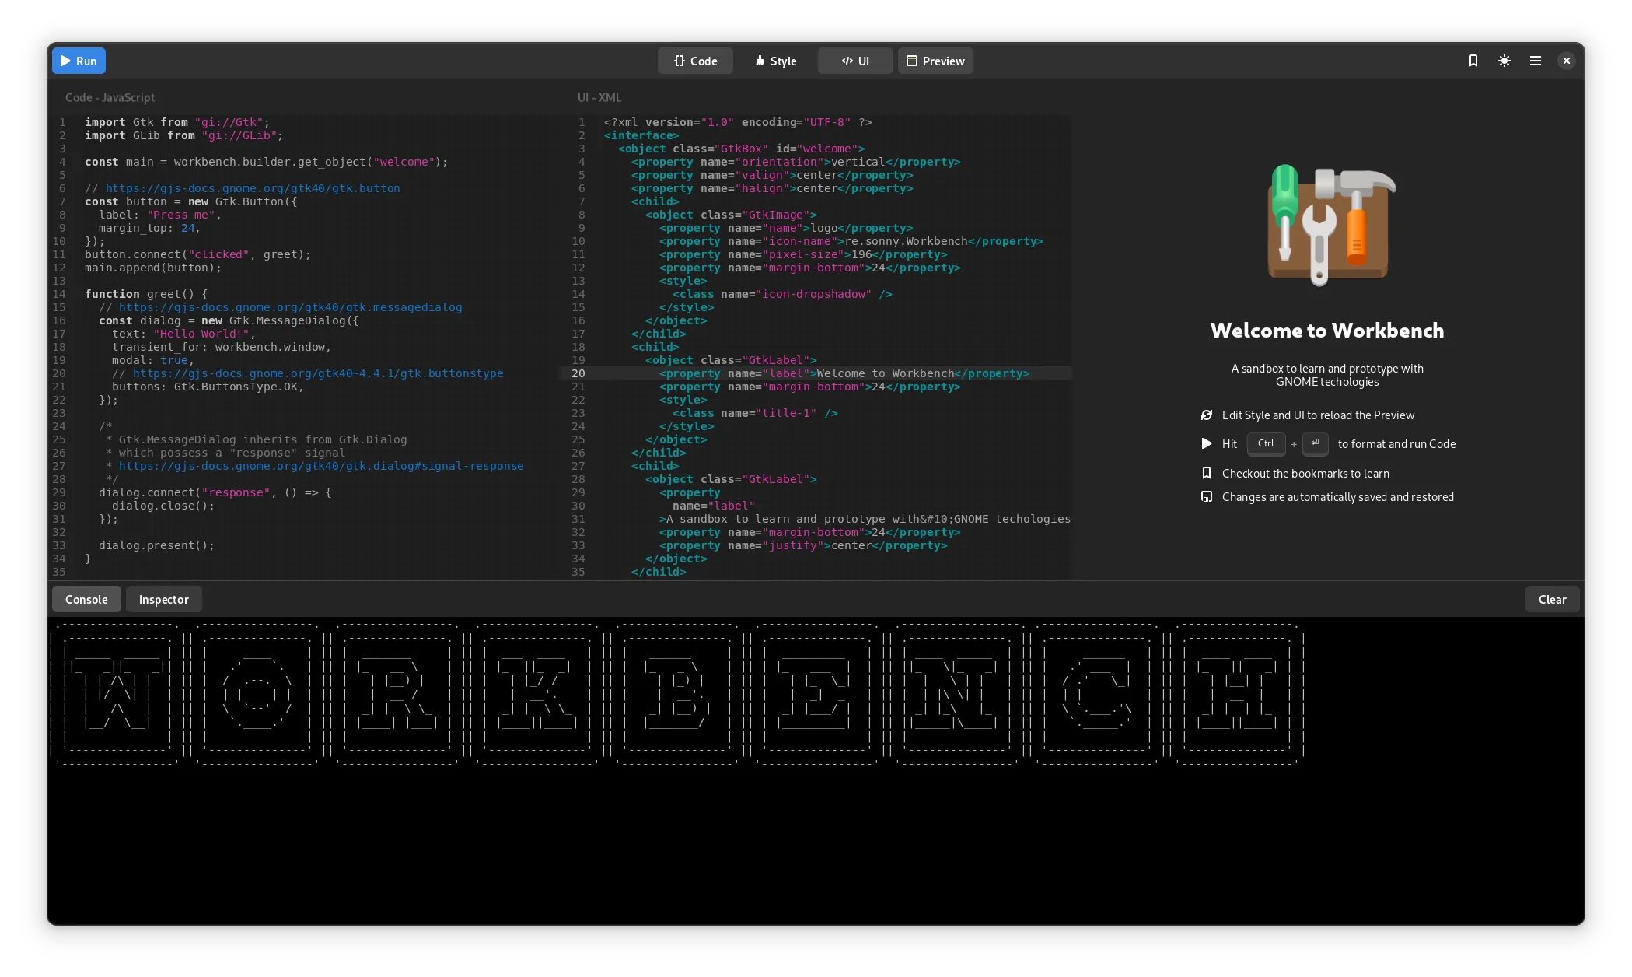
Task: Toggle the Style panel button
Action: (x=775, y=61)
